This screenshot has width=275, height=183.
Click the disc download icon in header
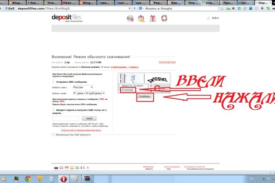(130, 18)
